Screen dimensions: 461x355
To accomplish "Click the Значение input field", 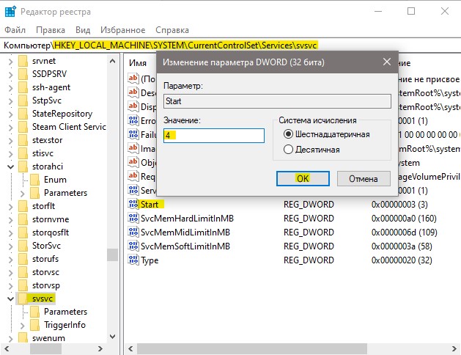I will (x=214, y=136).
